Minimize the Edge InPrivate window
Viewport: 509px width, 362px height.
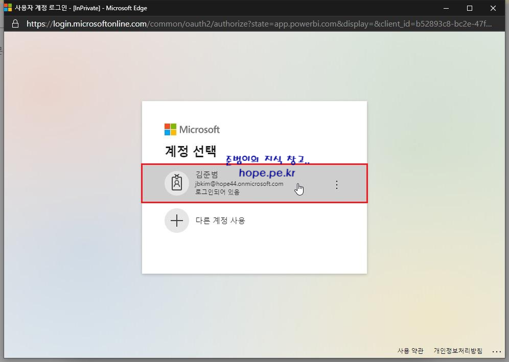[x=446, y=8]
